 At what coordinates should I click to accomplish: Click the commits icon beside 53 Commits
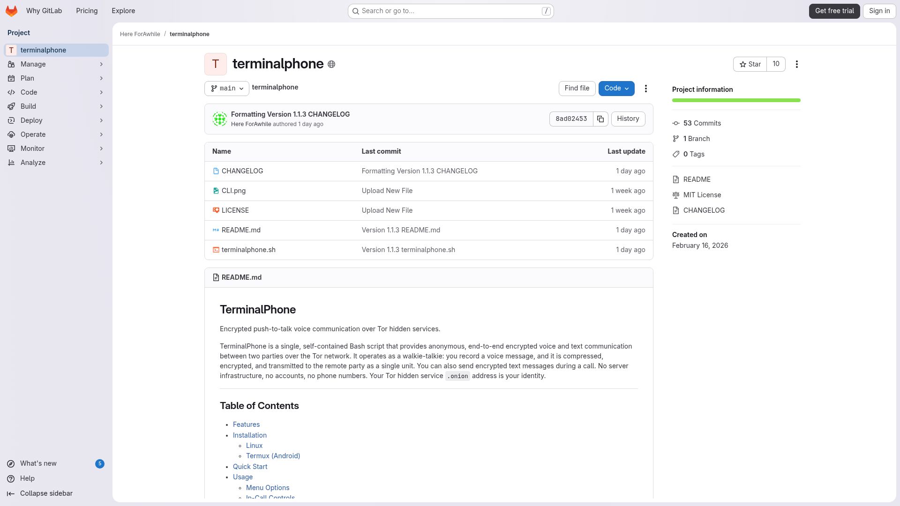pos(676,123)
